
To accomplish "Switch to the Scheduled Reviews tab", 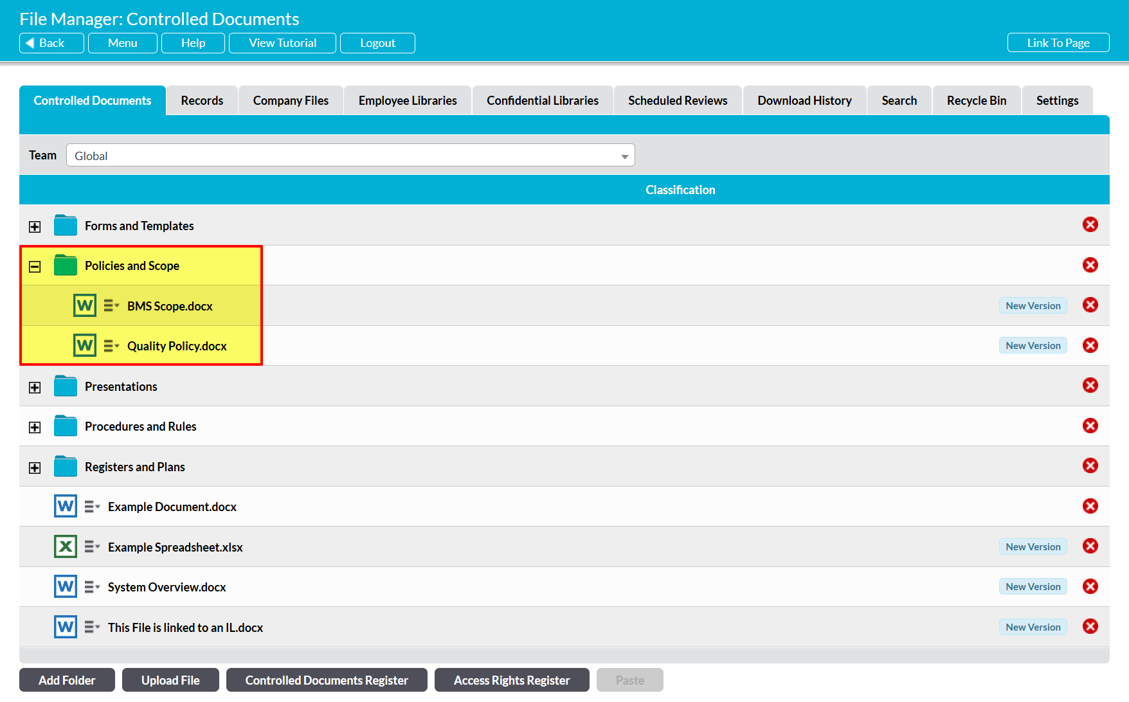I will click(678, 101).
